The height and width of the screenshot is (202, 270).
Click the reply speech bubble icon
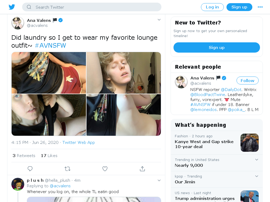click(30, 169)
